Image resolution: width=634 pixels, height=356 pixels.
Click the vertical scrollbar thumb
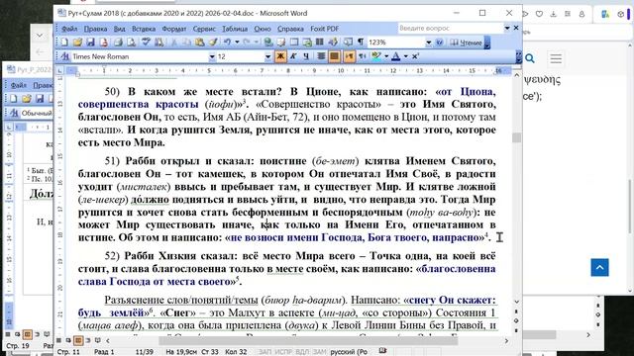coord(516,137)
